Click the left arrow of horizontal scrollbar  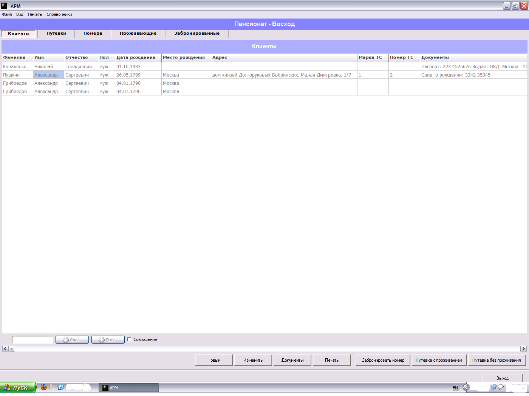[x=5, y=349]
